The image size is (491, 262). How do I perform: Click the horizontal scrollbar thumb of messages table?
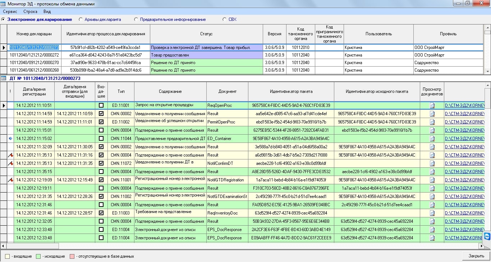[x=33, y=246]
